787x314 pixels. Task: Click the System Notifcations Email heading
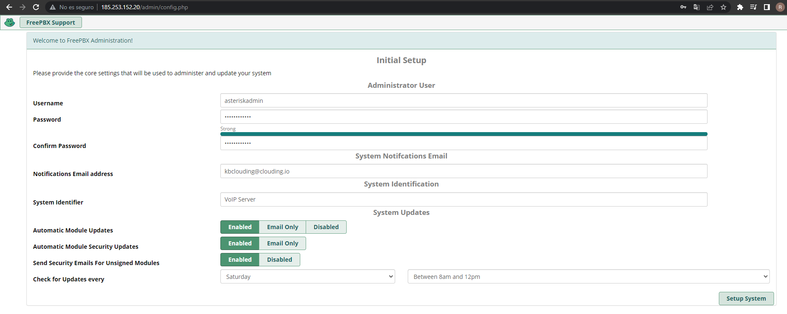click(401, 156)
